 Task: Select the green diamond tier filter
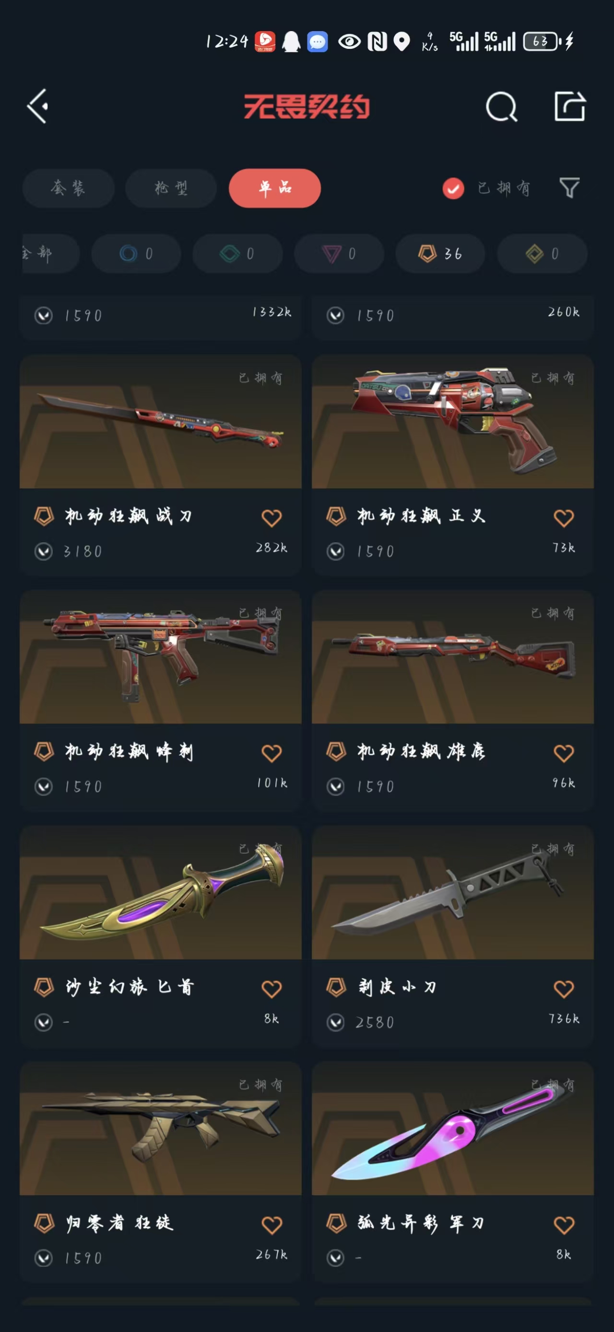(x=237, y=253)
